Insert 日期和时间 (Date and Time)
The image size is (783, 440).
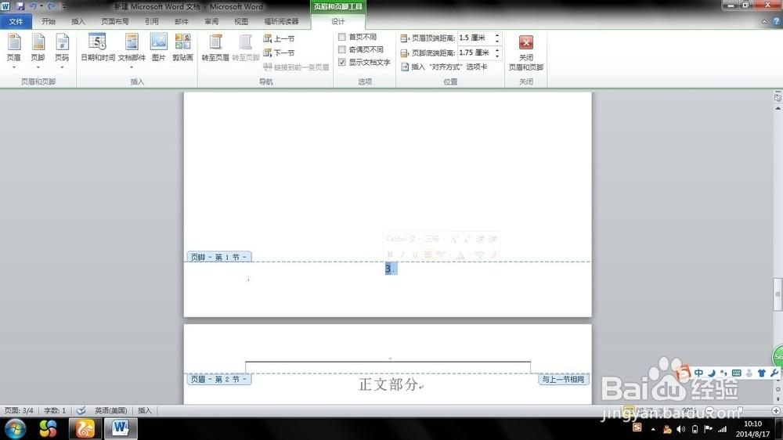[98, 47]
